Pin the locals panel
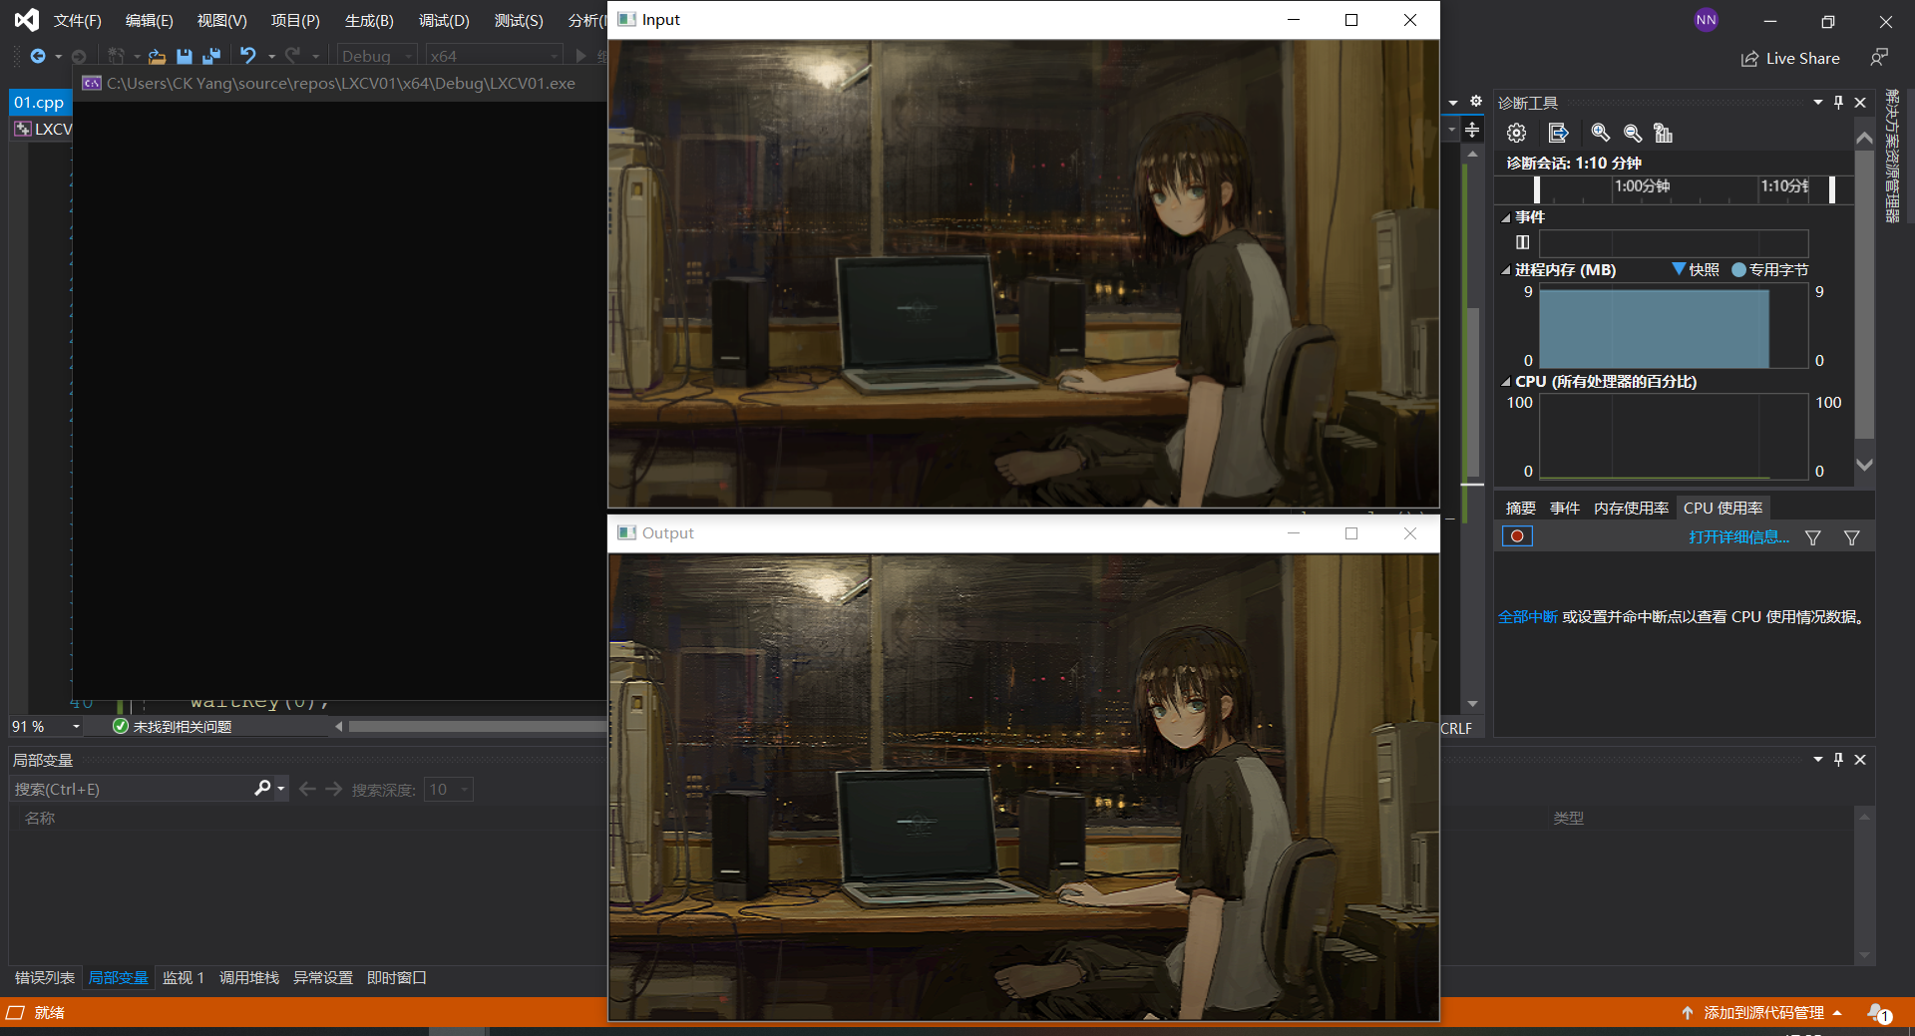This screenshot has height=1036, width=1915. tap(1838, 759)
